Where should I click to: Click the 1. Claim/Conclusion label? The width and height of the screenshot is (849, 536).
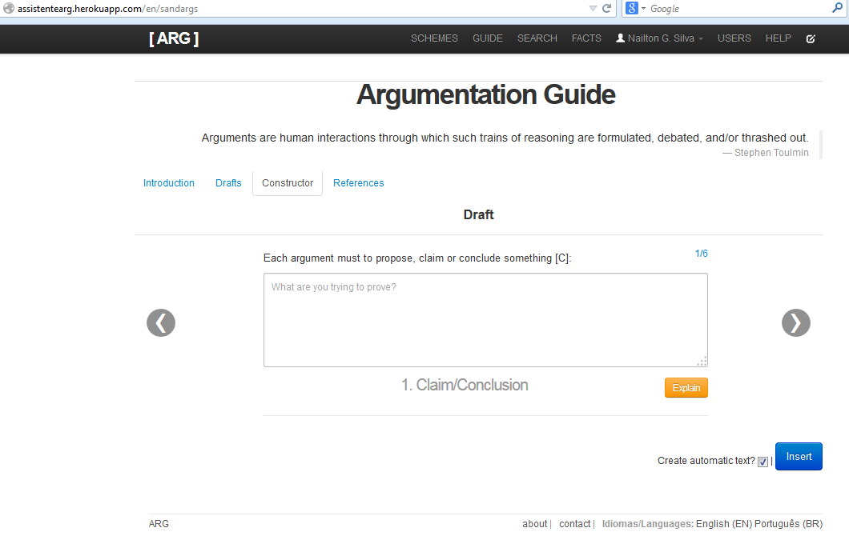coord(465,385)
